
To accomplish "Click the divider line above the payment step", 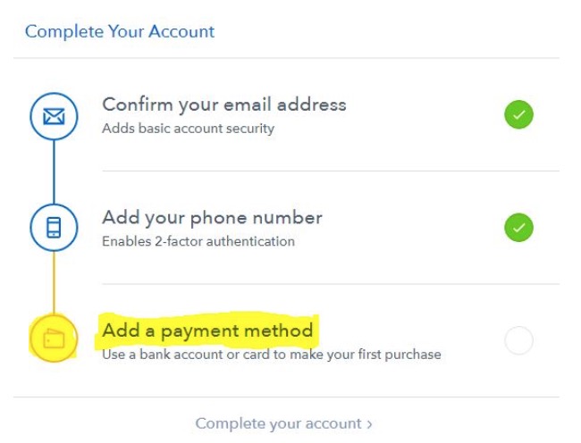I will point(331,284).
